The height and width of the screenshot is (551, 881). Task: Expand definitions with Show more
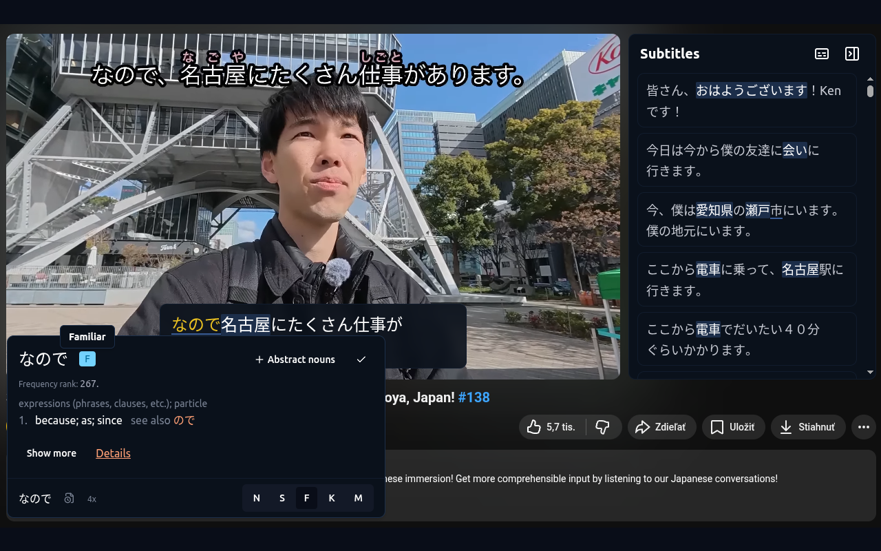(51, 453)
